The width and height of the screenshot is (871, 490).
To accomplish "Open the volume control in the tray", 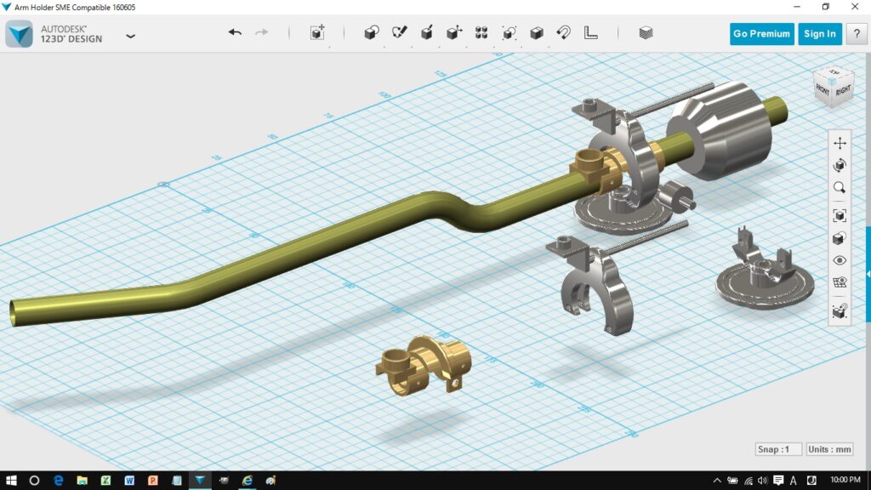I will click(x=763, y=481).
